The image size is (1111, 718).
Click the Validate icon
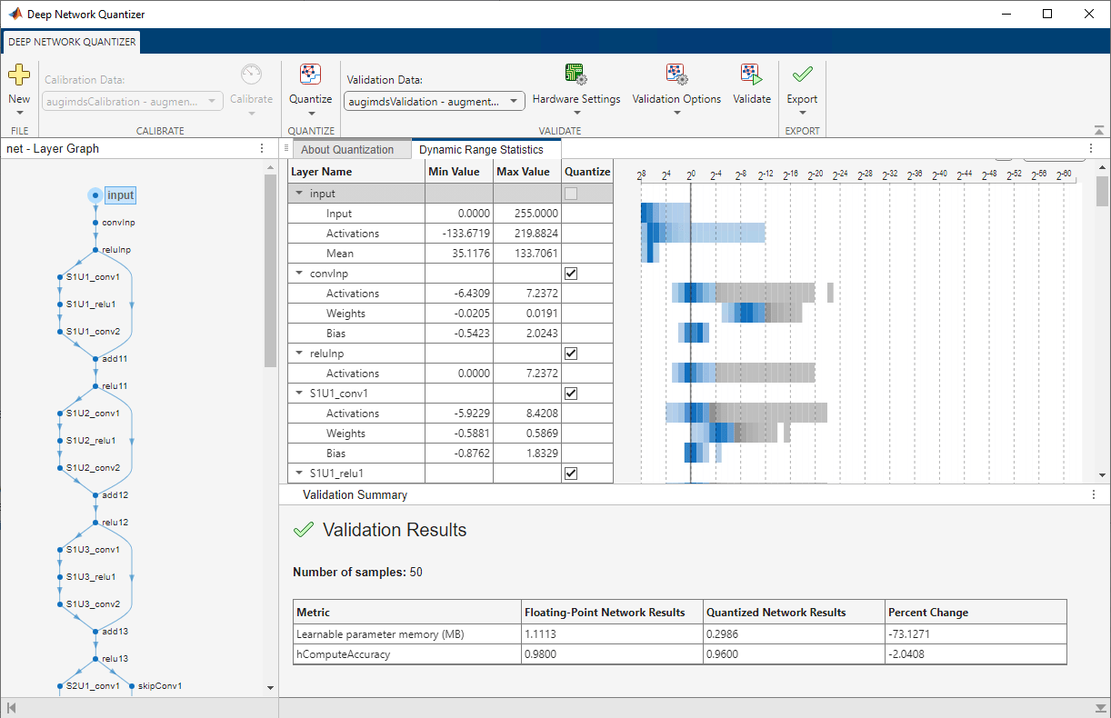751,75
